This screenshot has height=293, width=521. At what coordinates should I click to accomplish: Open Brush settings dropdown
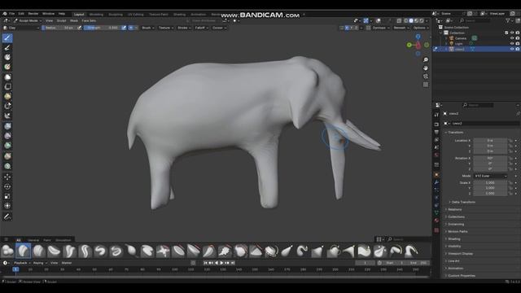coord(148,28)
